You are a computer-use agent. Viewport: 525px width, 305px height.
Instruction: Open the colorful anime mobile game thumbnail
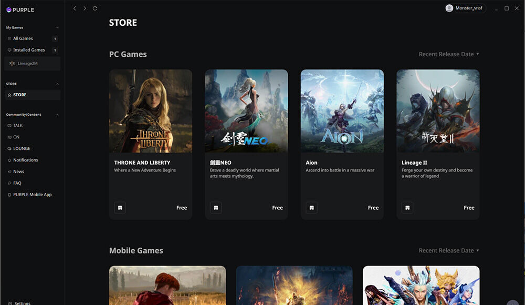tap(421, 286)
